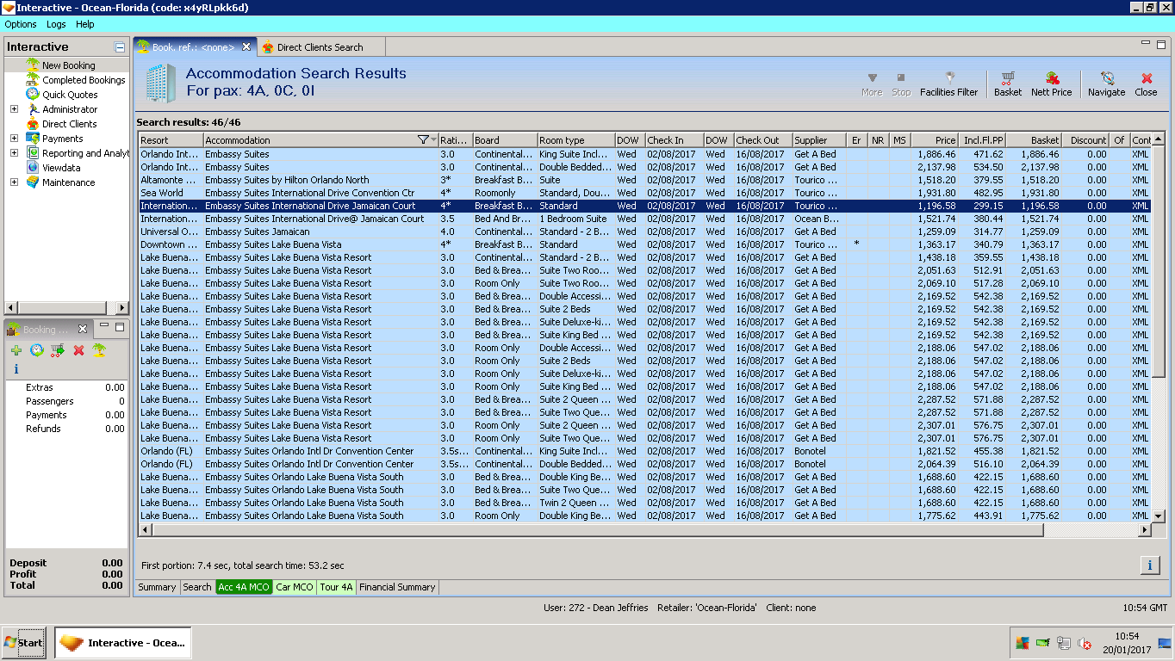
Task: Open the Financial Summary tab
Action: [x=397, y=587]
